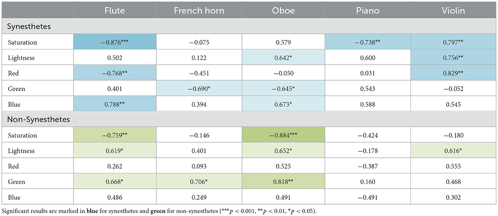
Task: Select the 0.788** Flute blue cell
Action: [114, 104]
